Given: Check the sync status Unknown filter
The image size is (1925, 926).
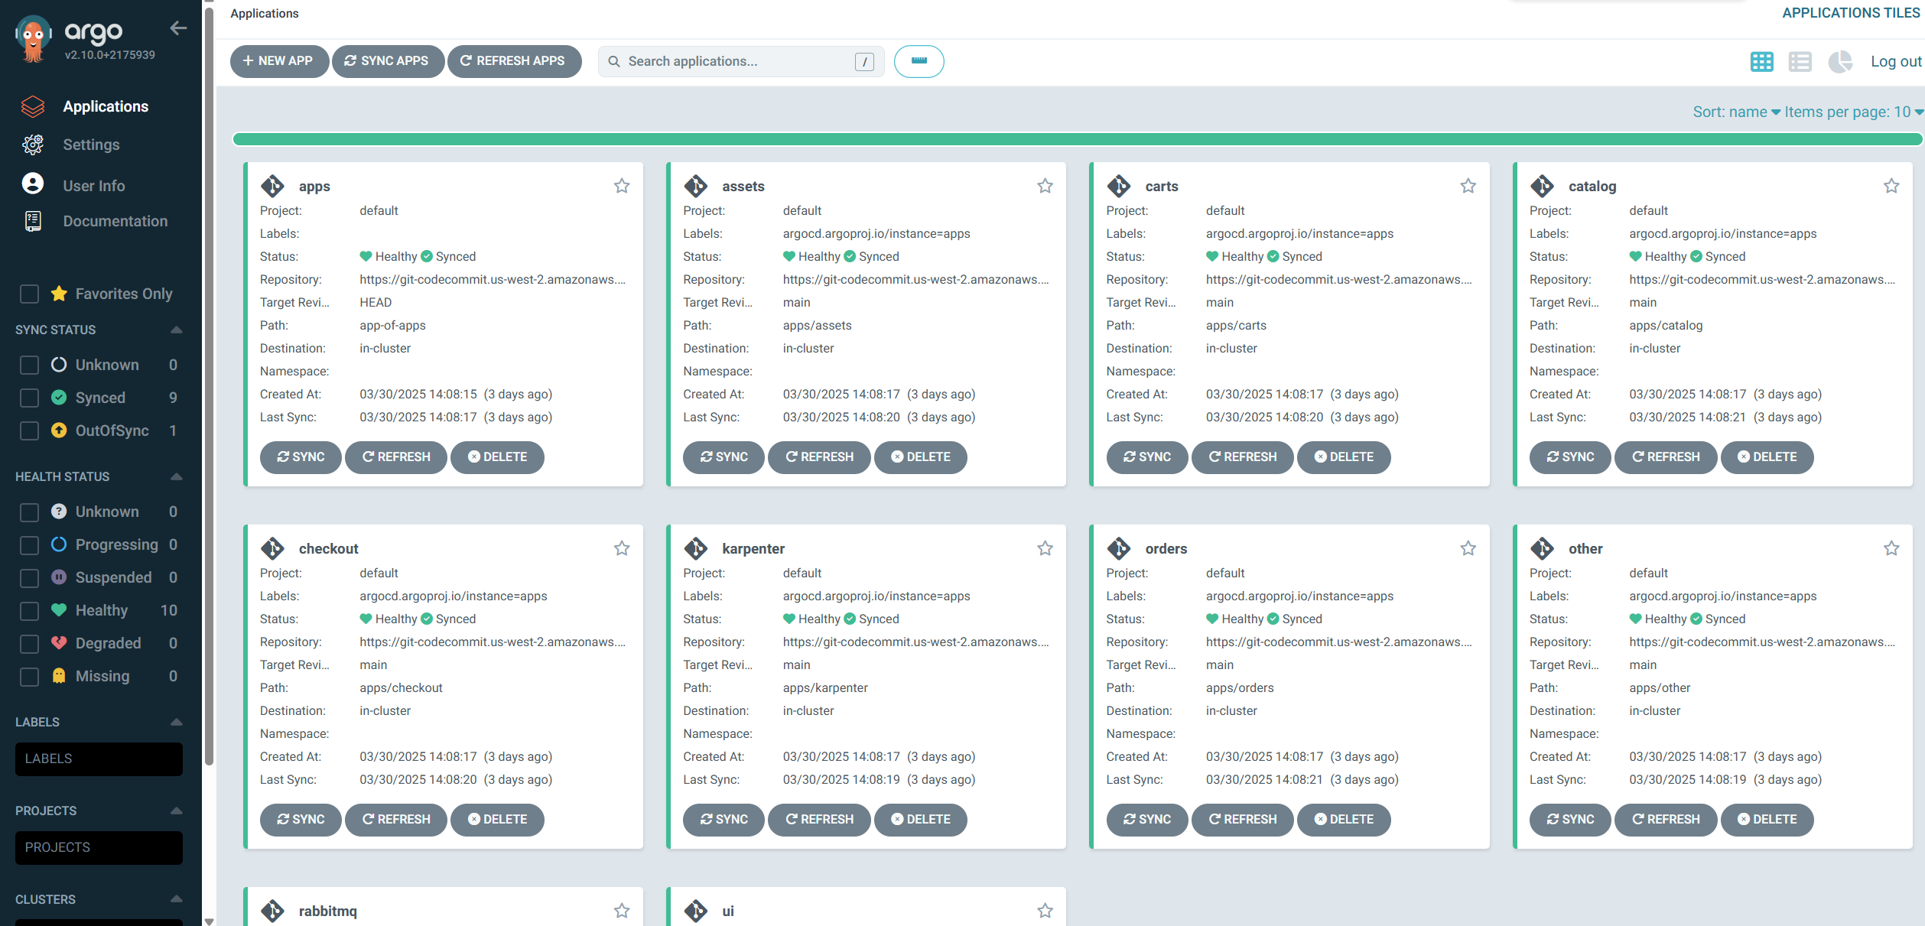Looking at the screenshot, I should coord(29,365).
